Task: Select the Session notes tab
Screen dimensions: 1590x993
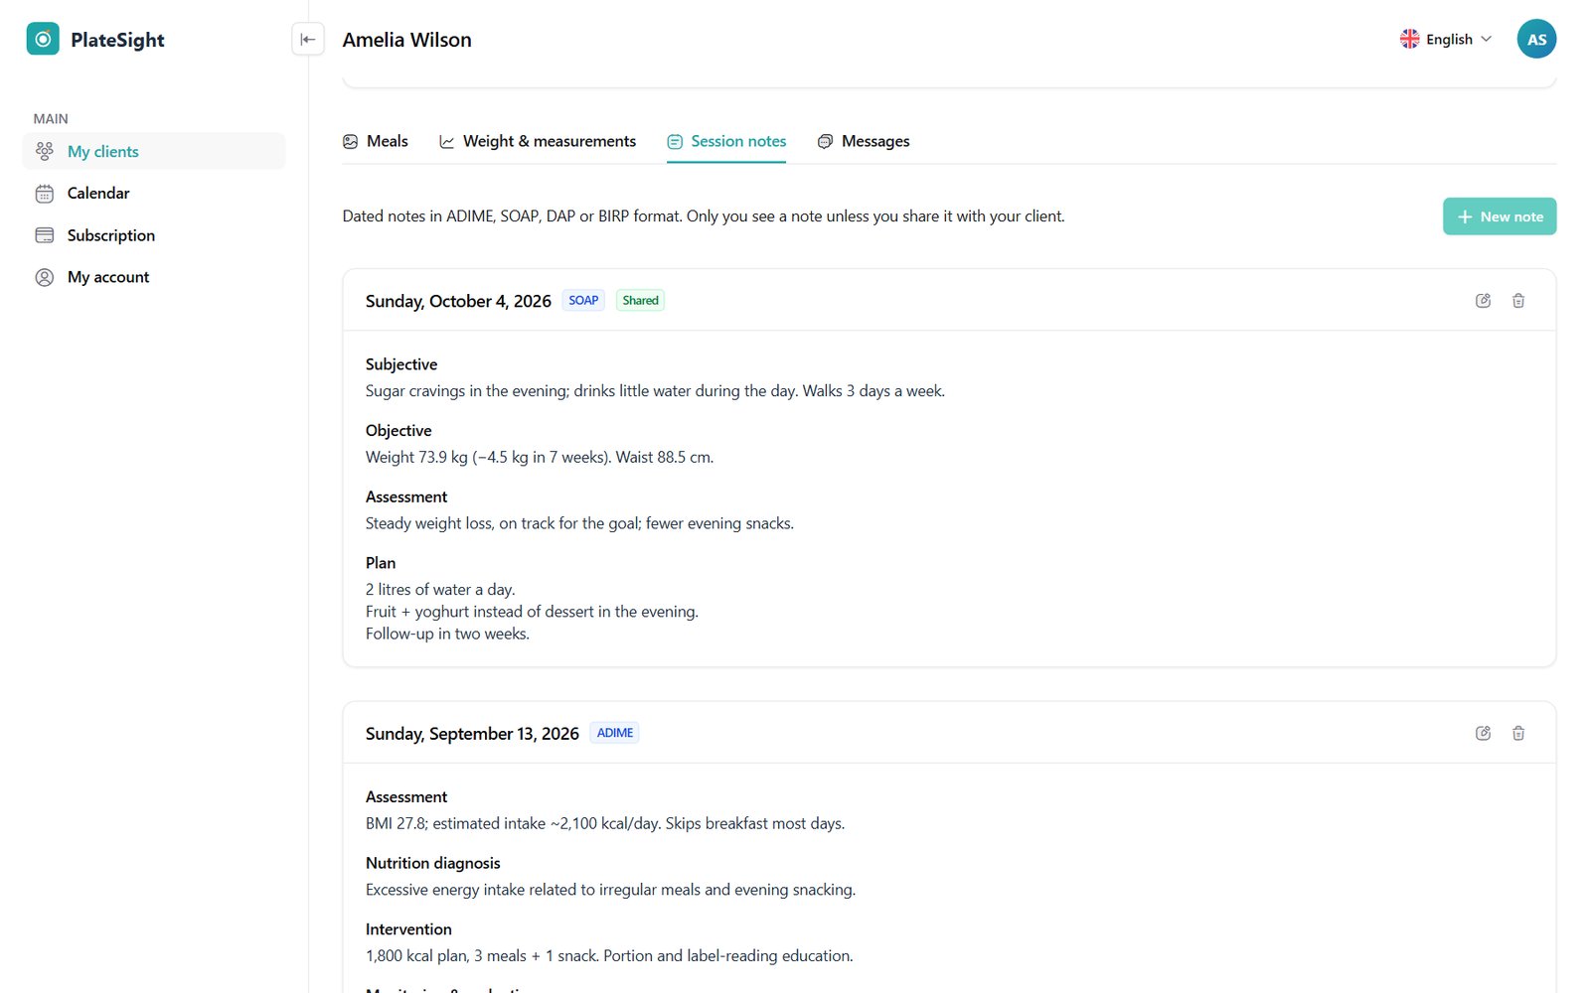Action: 726,141
